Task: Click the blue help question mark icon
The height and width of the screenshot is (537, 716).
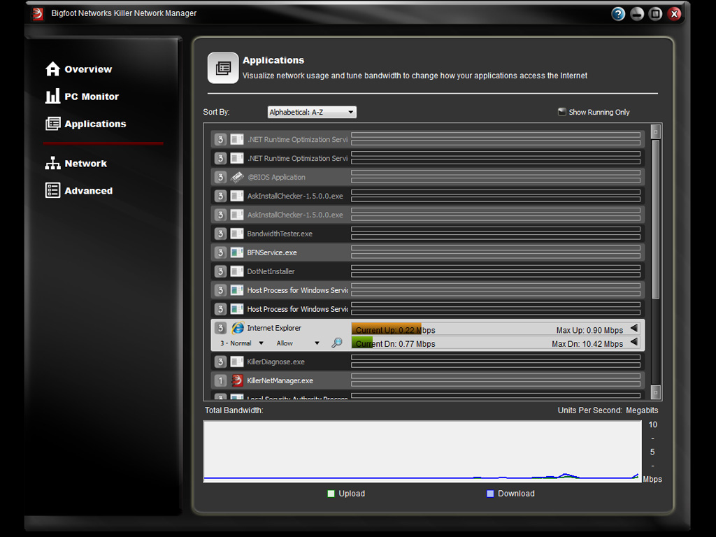Action: (618, 14)
